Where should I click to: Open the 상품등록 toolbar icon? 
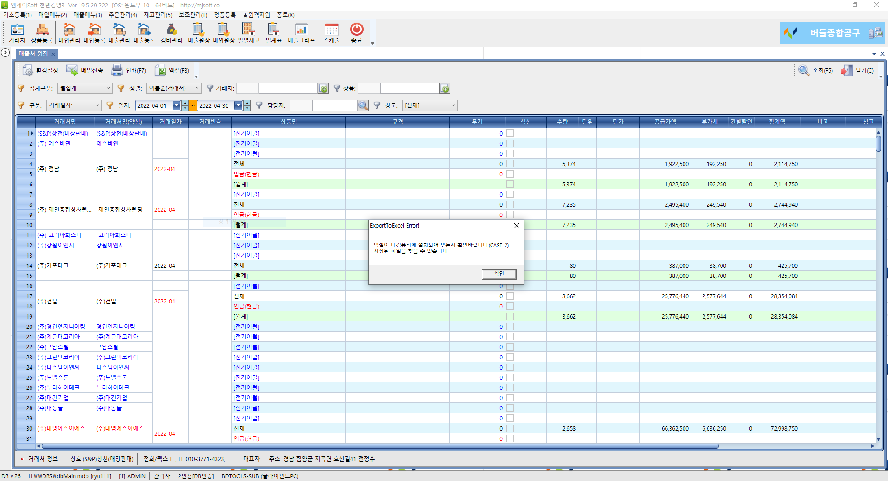click(x=42, y=33)
